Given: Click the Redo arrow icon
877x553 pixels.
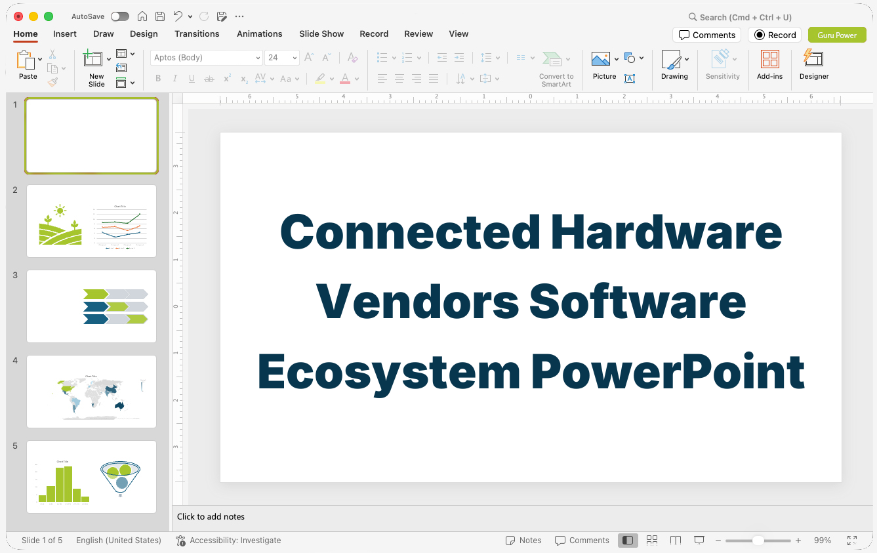Looking at the screenshot, I should click(x=203, y=16).
